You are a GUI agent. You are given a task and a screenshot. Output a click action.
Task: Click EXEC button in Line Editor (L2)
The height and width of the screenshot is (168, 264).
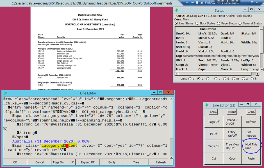(213, 112)
